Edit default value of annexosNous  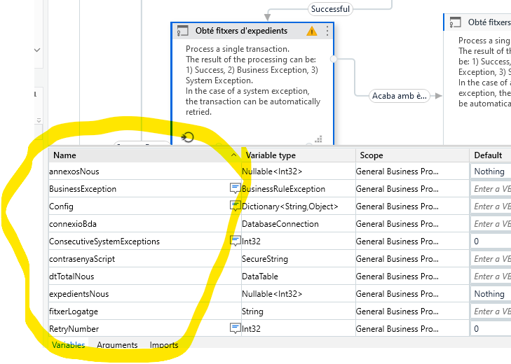pyautogui.click(x=491, y=171)
